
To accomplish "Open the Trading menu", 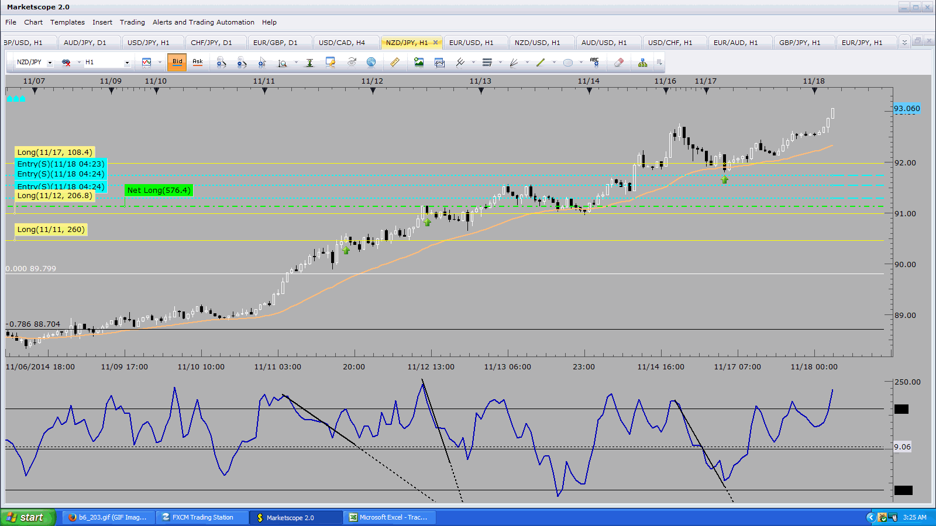I will (132, 22).
